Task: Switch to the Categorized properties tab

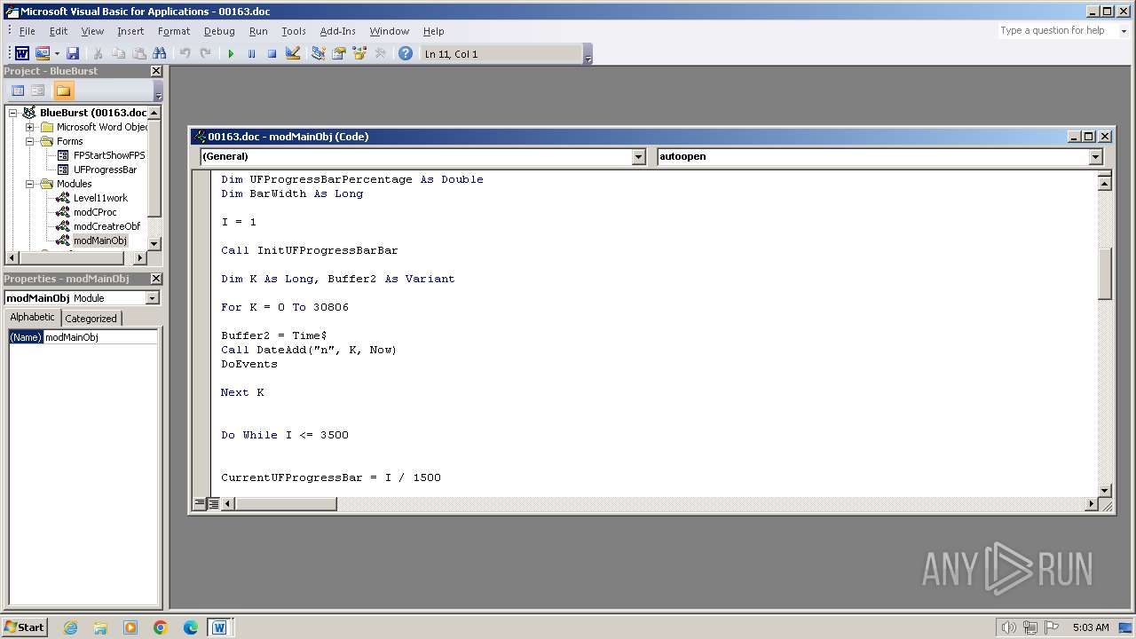Action: [x=91, y=319]
